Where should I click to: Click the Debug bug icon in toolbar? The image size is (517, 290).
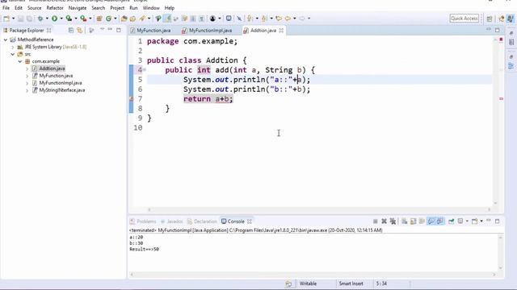pos(40,19)
